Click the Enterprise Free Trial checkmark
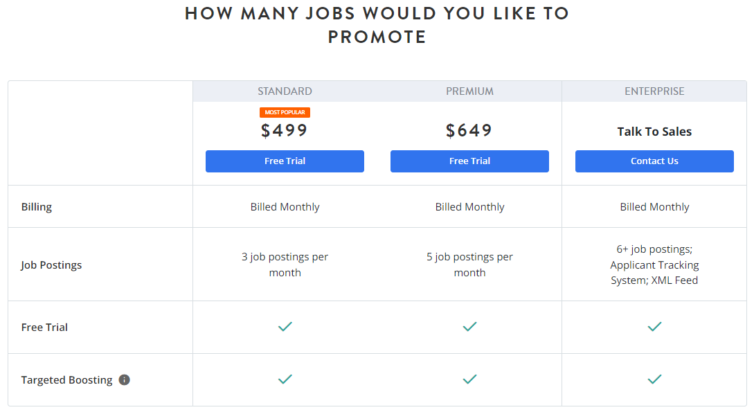 tap(654, 327)
